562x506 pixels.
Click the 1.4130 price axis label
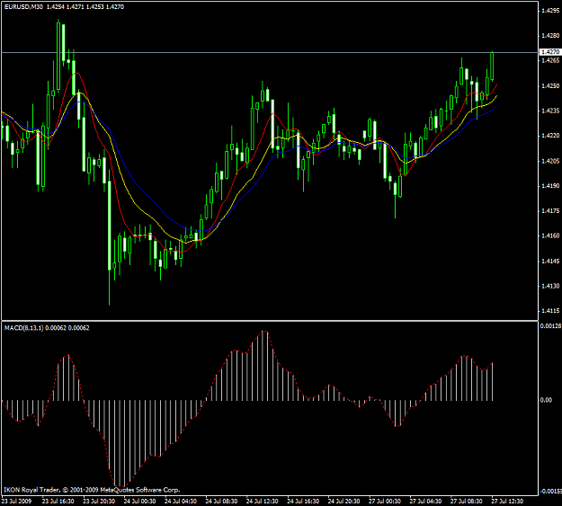point(550,286)
